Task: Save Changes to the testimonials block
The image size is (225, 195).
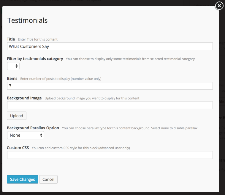Action: 23,179
